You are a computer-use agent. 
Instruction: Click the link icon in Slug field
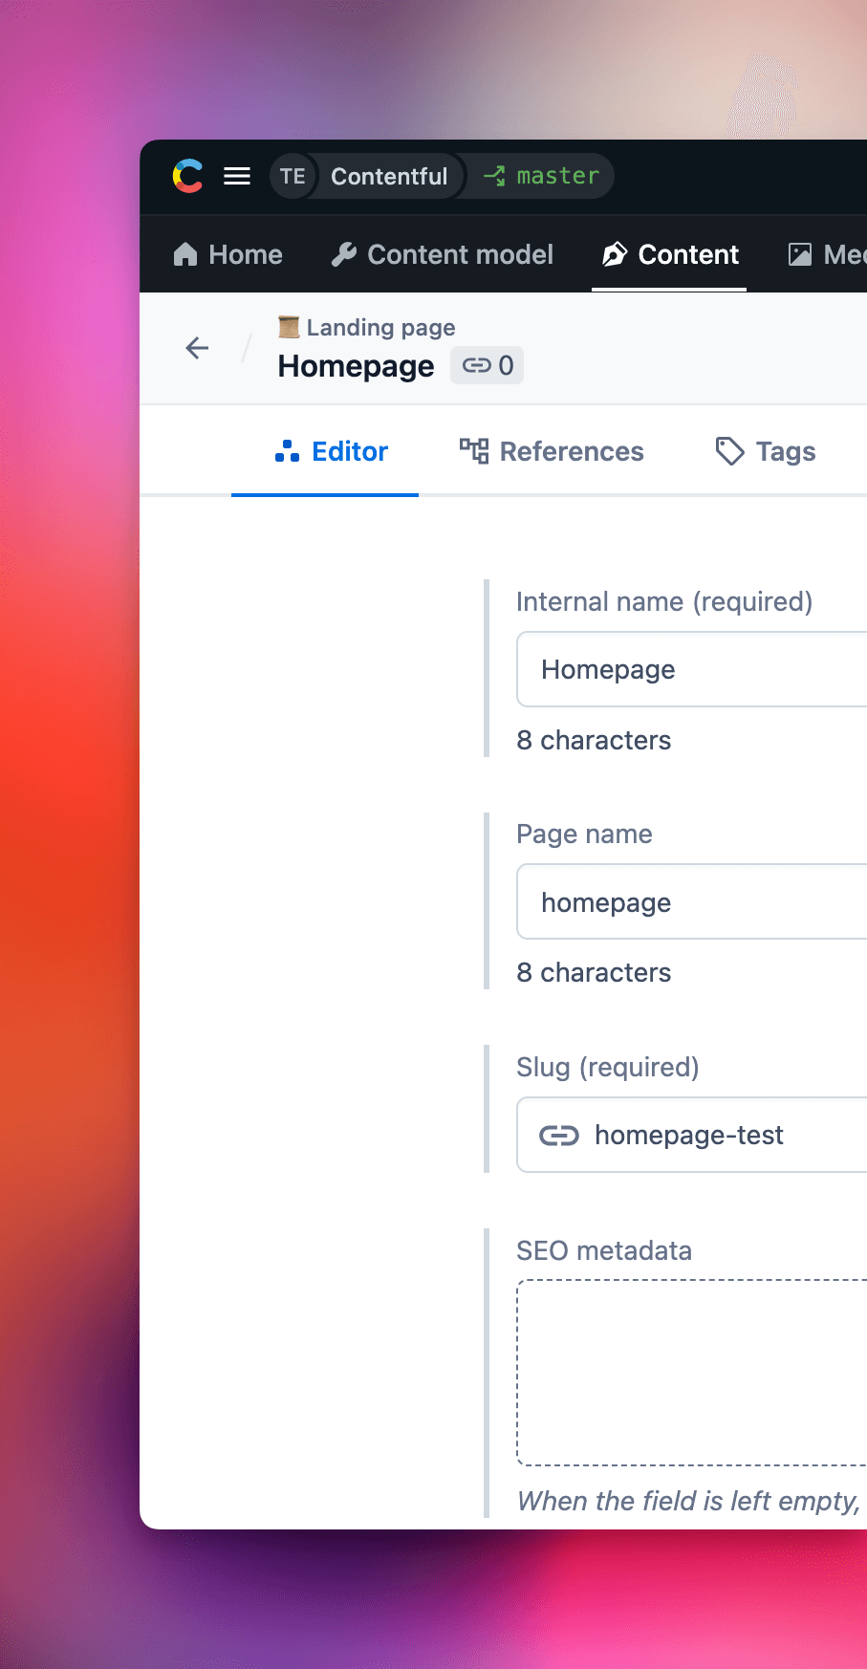(559, 1135)
